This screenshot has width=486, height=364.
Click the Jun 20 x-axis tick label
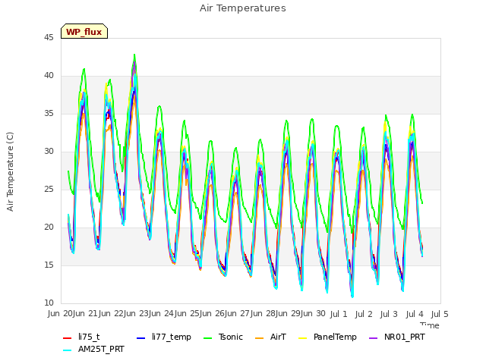59,313
